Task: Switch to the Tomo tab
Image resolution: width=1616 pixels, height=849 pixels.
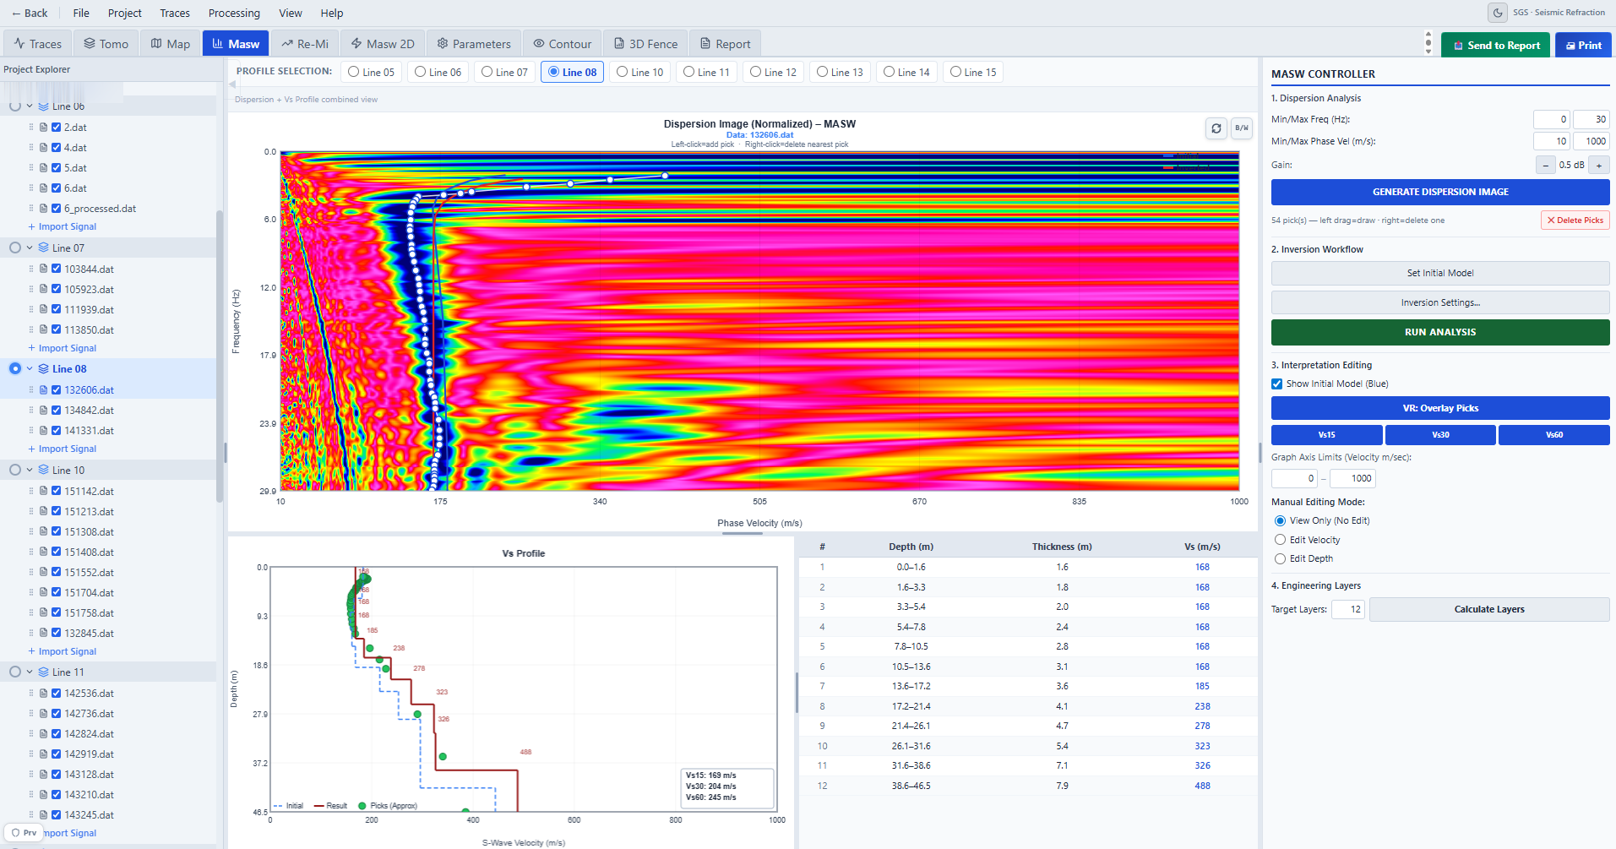Action: pos(106,44)
